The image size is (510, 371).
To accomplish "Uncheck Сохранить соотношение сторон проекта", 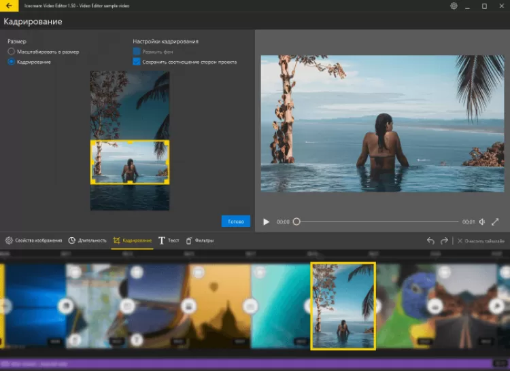I will [137, 62].
